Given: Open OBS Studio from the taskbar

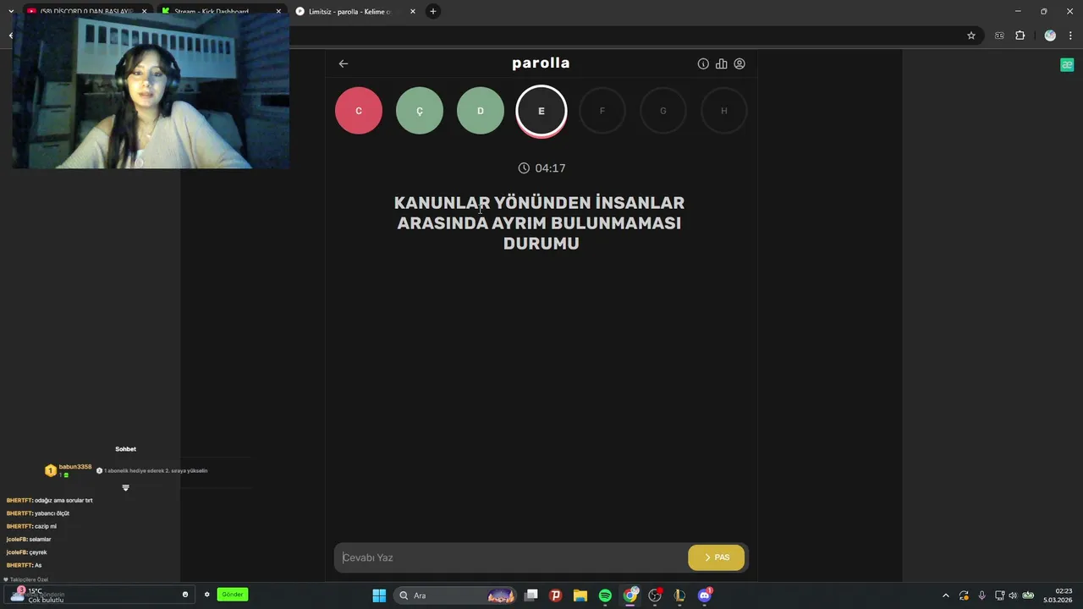Looking at the screenshot, I should point(655,595).
